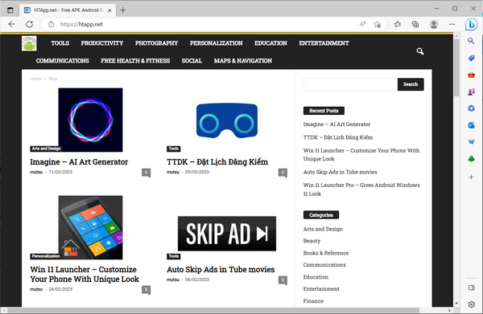Open the TTDK VR goggles thumbnail
This screenshot has height=314, width=483.
pos(227,120)
